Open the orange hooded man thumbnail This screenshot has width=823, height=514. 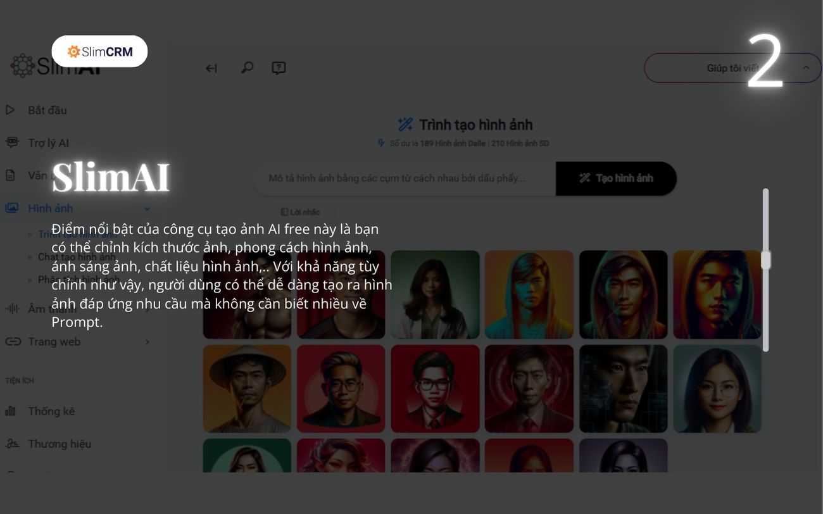(529, 294)
